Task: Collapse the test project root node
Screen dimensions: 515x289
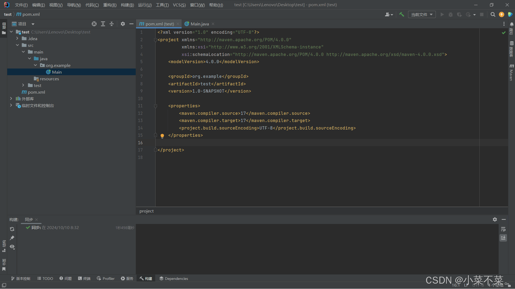Action: pos(11,32)
